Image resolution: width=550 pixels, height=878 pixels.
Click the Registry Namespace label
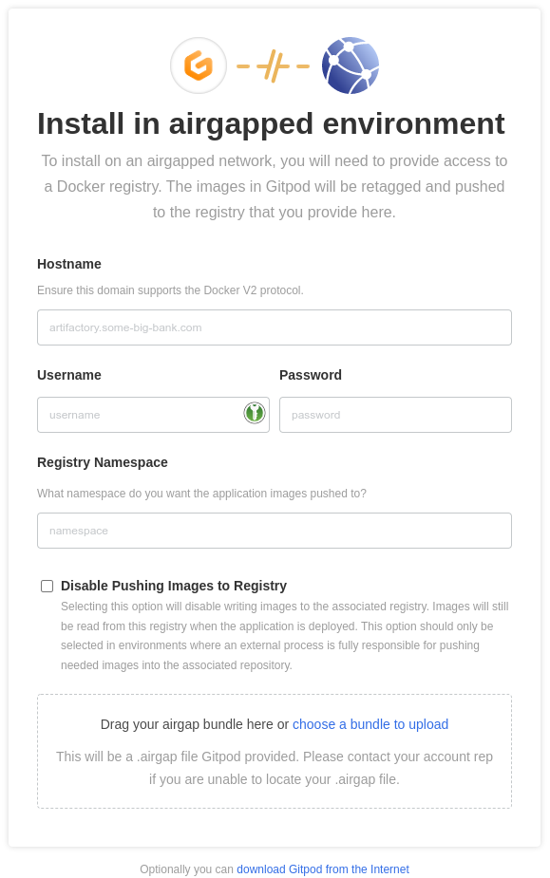(102, 462)
